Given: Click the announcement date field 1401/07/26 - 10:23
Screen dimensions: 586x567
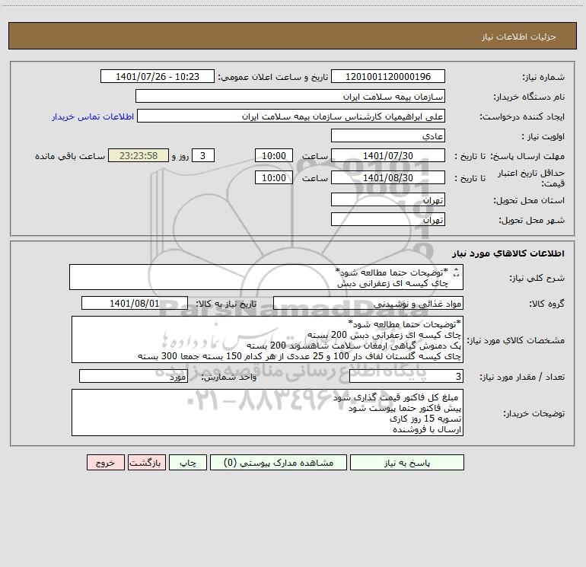Looking at the screenshot, I should coord(158,76).
